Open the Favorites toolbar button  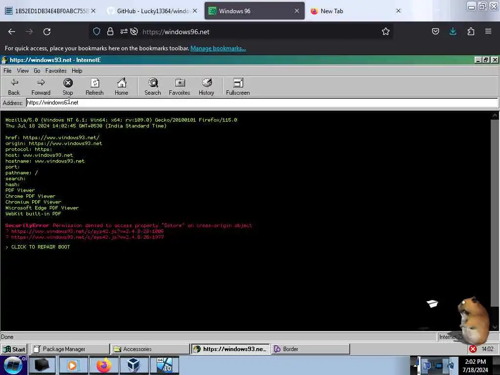coord(180,87)
